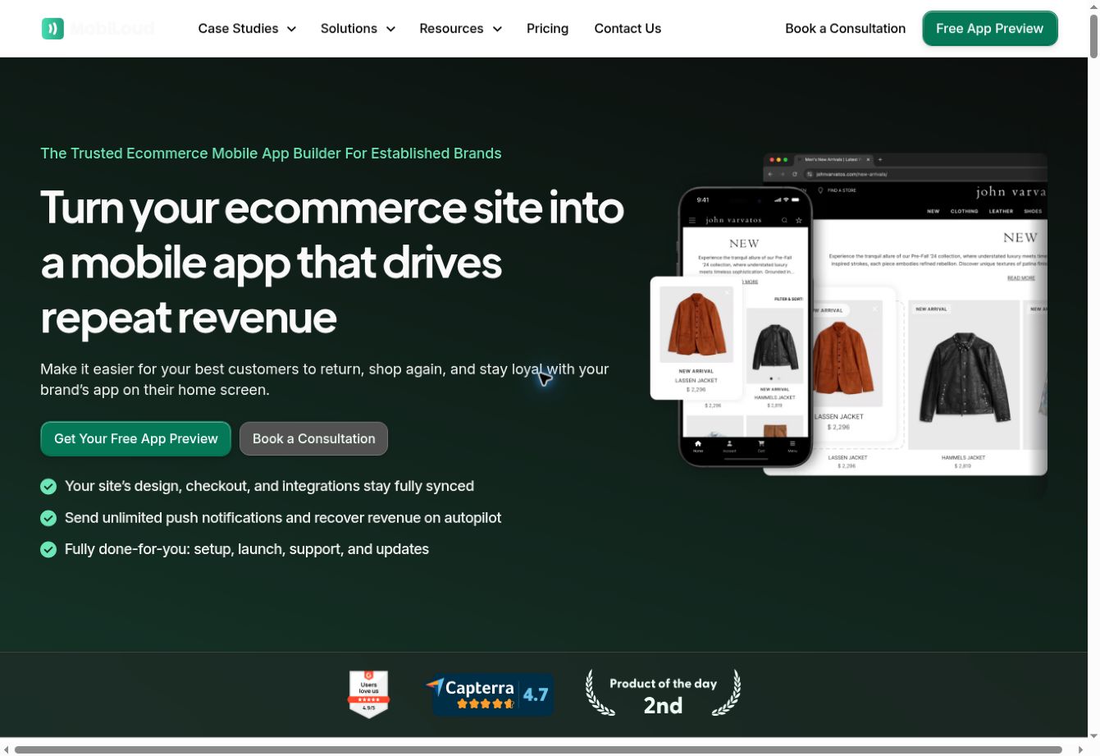1100x756 pixels.
Task: Click the Find a Store pin icon in browser mockup
Action: point(820,190)
